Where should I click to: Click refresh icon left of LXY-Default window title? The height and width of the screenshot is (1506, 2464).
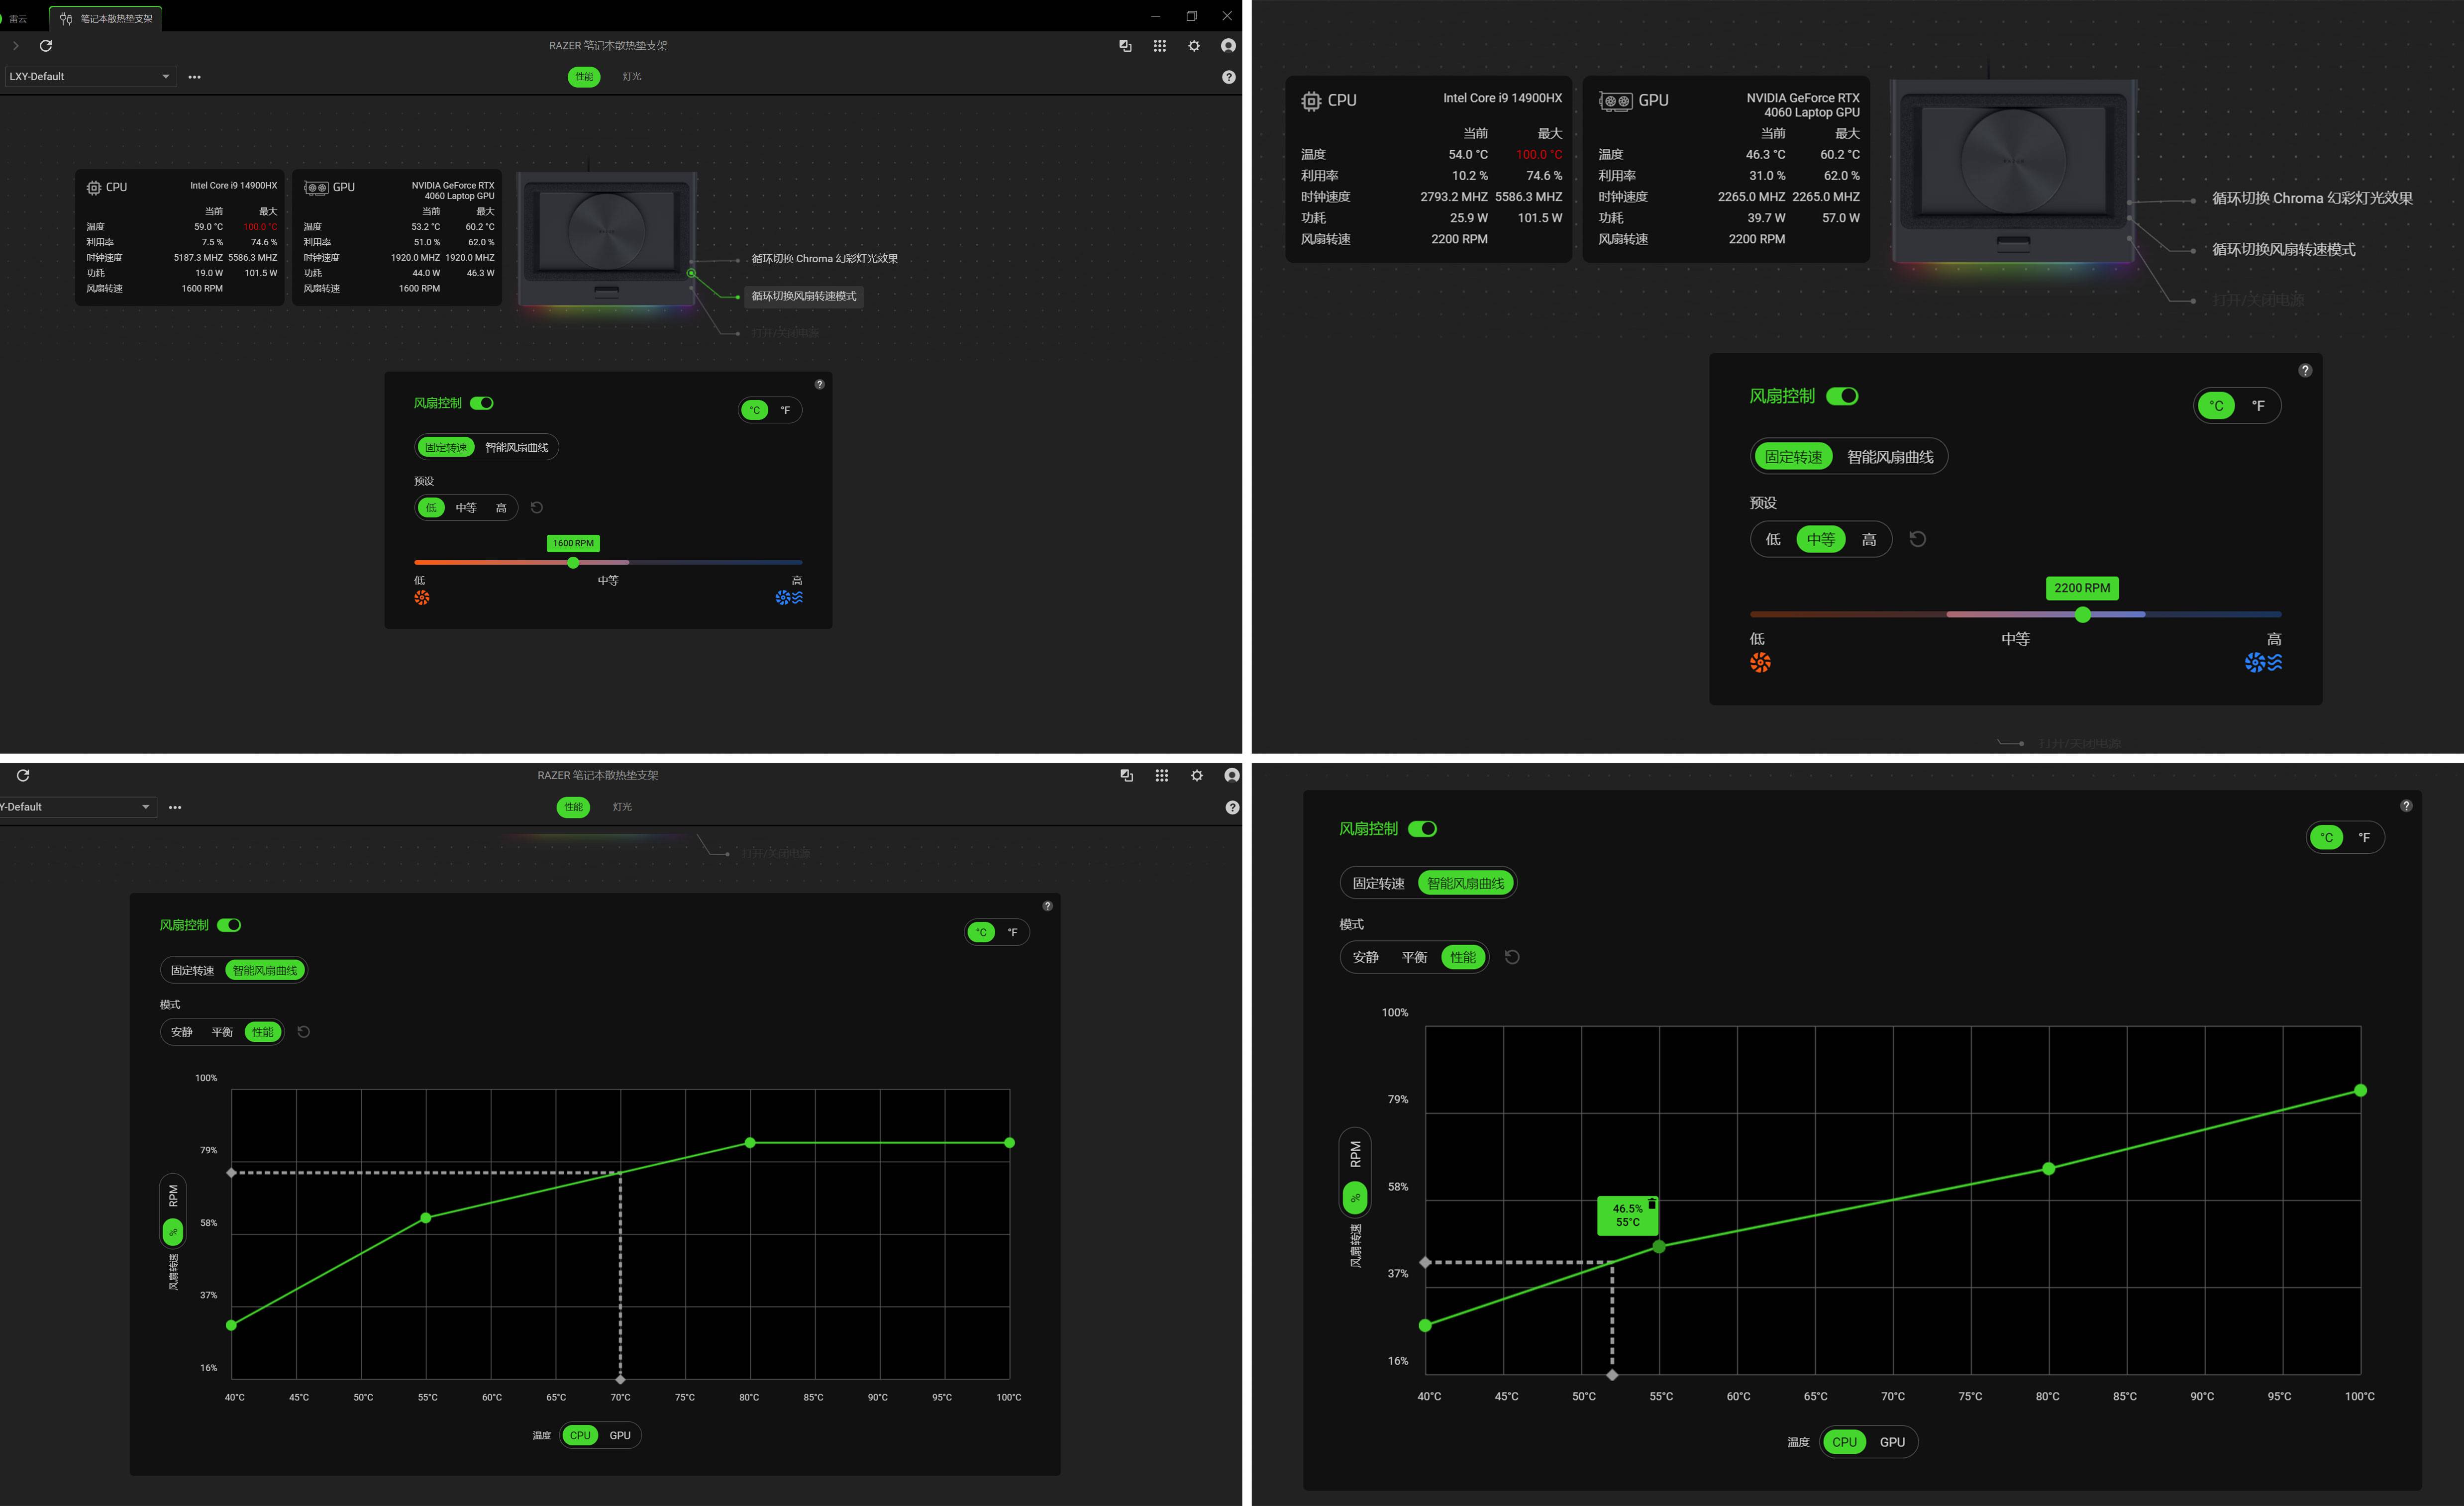[x=45, y=46]
